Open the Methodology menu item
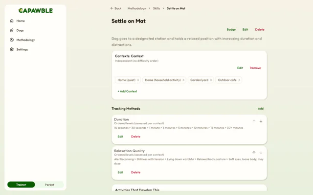Screen dimensions: 313x195 [25, 40]
